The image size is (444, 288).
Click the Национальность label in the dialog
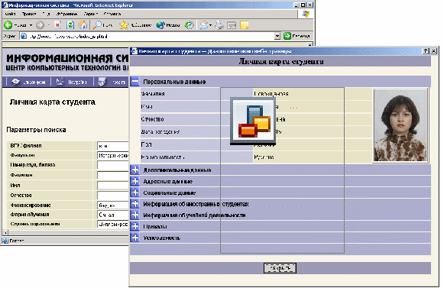[x=163, y=157]
